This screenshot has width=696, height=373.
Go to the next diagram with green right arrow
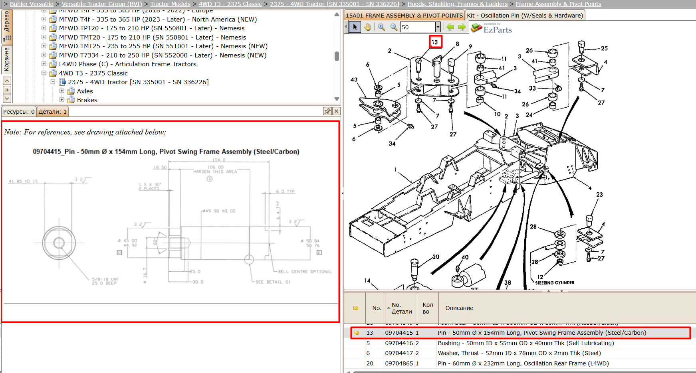coord(462,27)
